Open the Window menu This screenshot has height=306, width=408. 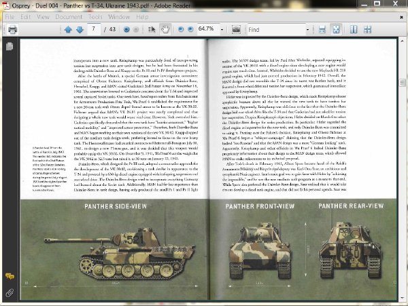[119, 17]
